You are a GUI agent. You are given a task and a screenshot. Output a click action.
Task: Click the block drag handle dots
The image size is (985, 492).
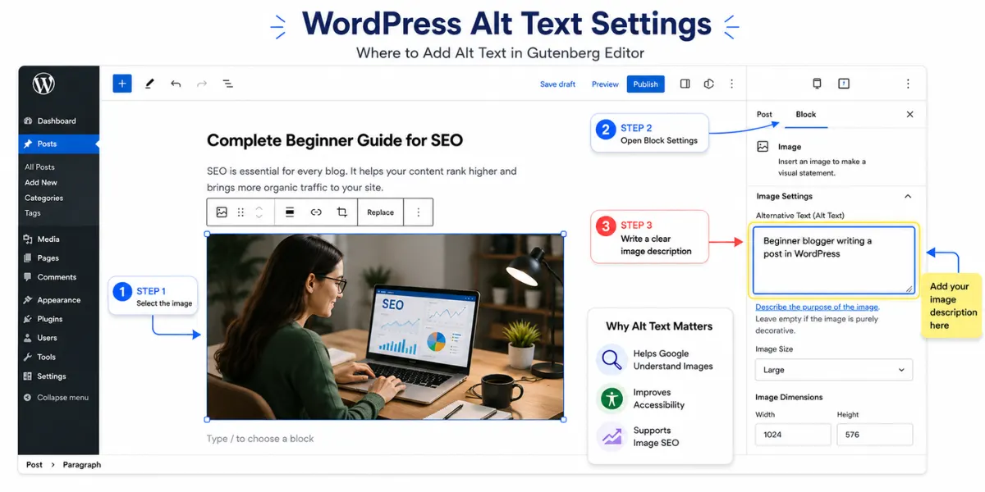[x=241, y=212]
